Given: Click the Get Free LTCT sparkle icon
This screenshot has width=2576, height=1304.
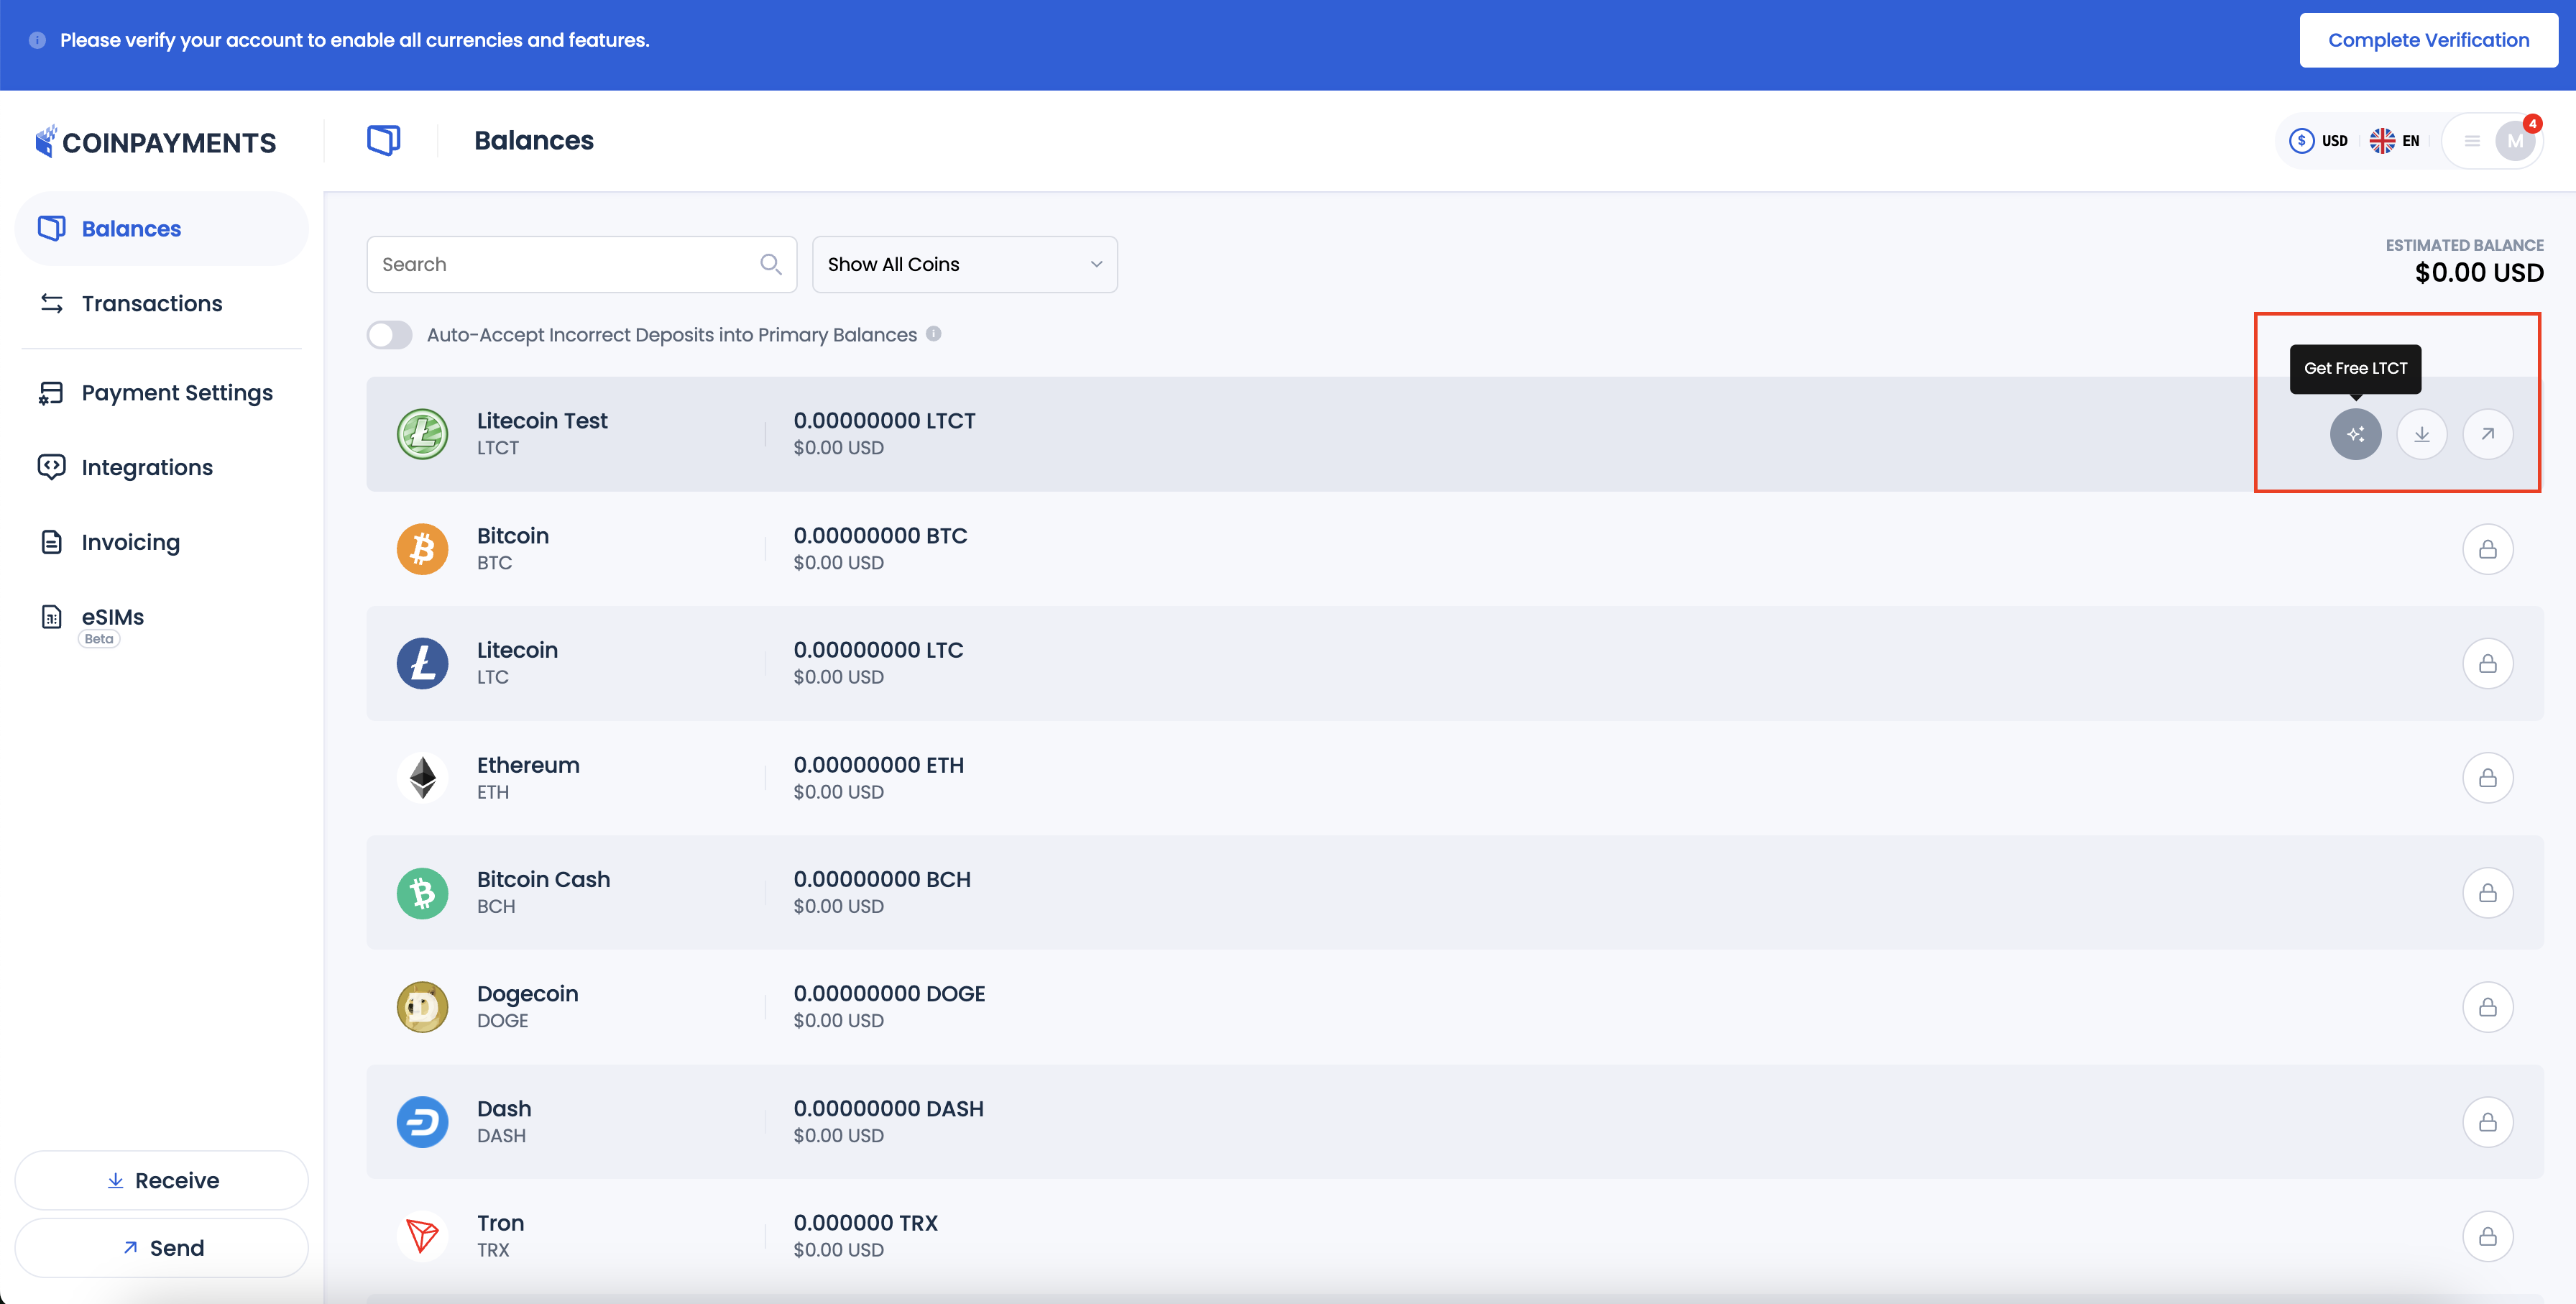Looking at the screenshot, I should [x=2355, y=434].
